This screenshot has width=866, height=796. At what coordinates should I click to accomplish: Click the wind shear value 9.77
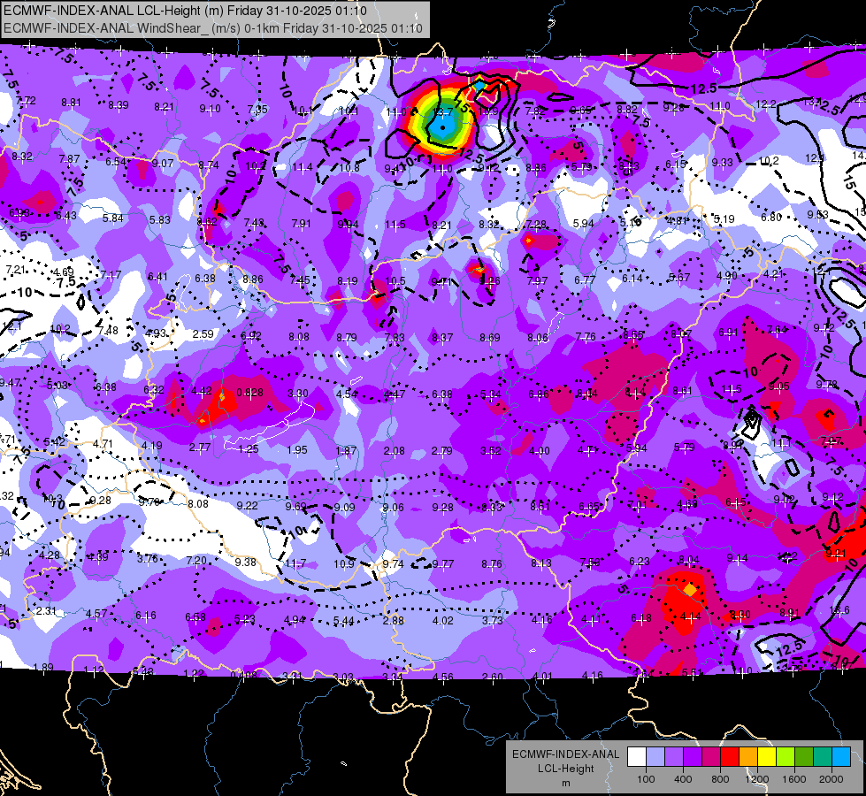click(443, 564)
